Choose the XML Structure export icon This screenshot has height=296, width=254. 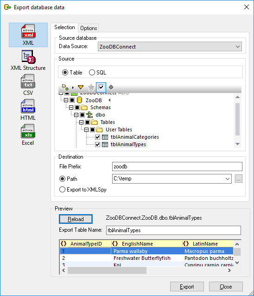click(28, 61)
